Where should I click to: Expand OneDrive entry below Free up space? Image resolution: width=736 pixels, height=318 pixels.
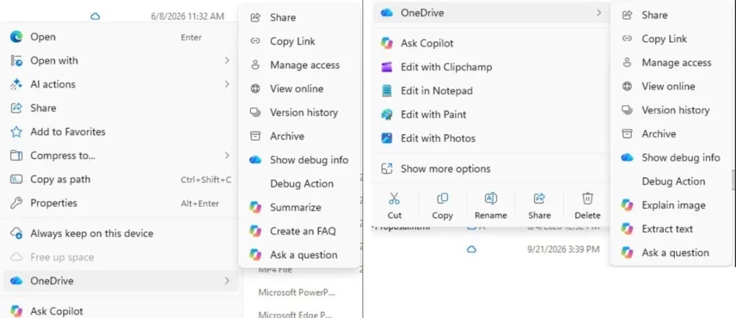pos(121,281)
